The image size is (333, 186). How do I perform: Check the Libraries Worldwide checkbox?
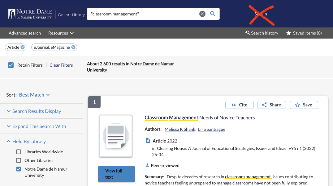pos(19,152)
